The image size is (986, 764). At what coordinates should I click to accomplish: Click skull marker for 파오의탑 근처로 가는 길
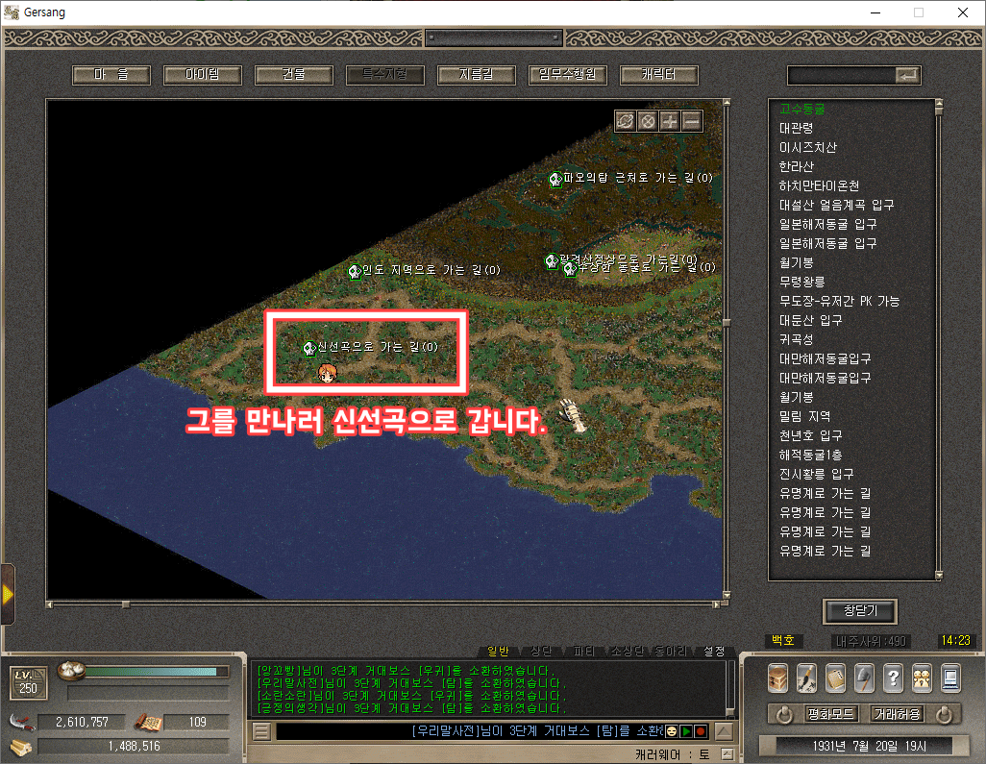(555, 179)
